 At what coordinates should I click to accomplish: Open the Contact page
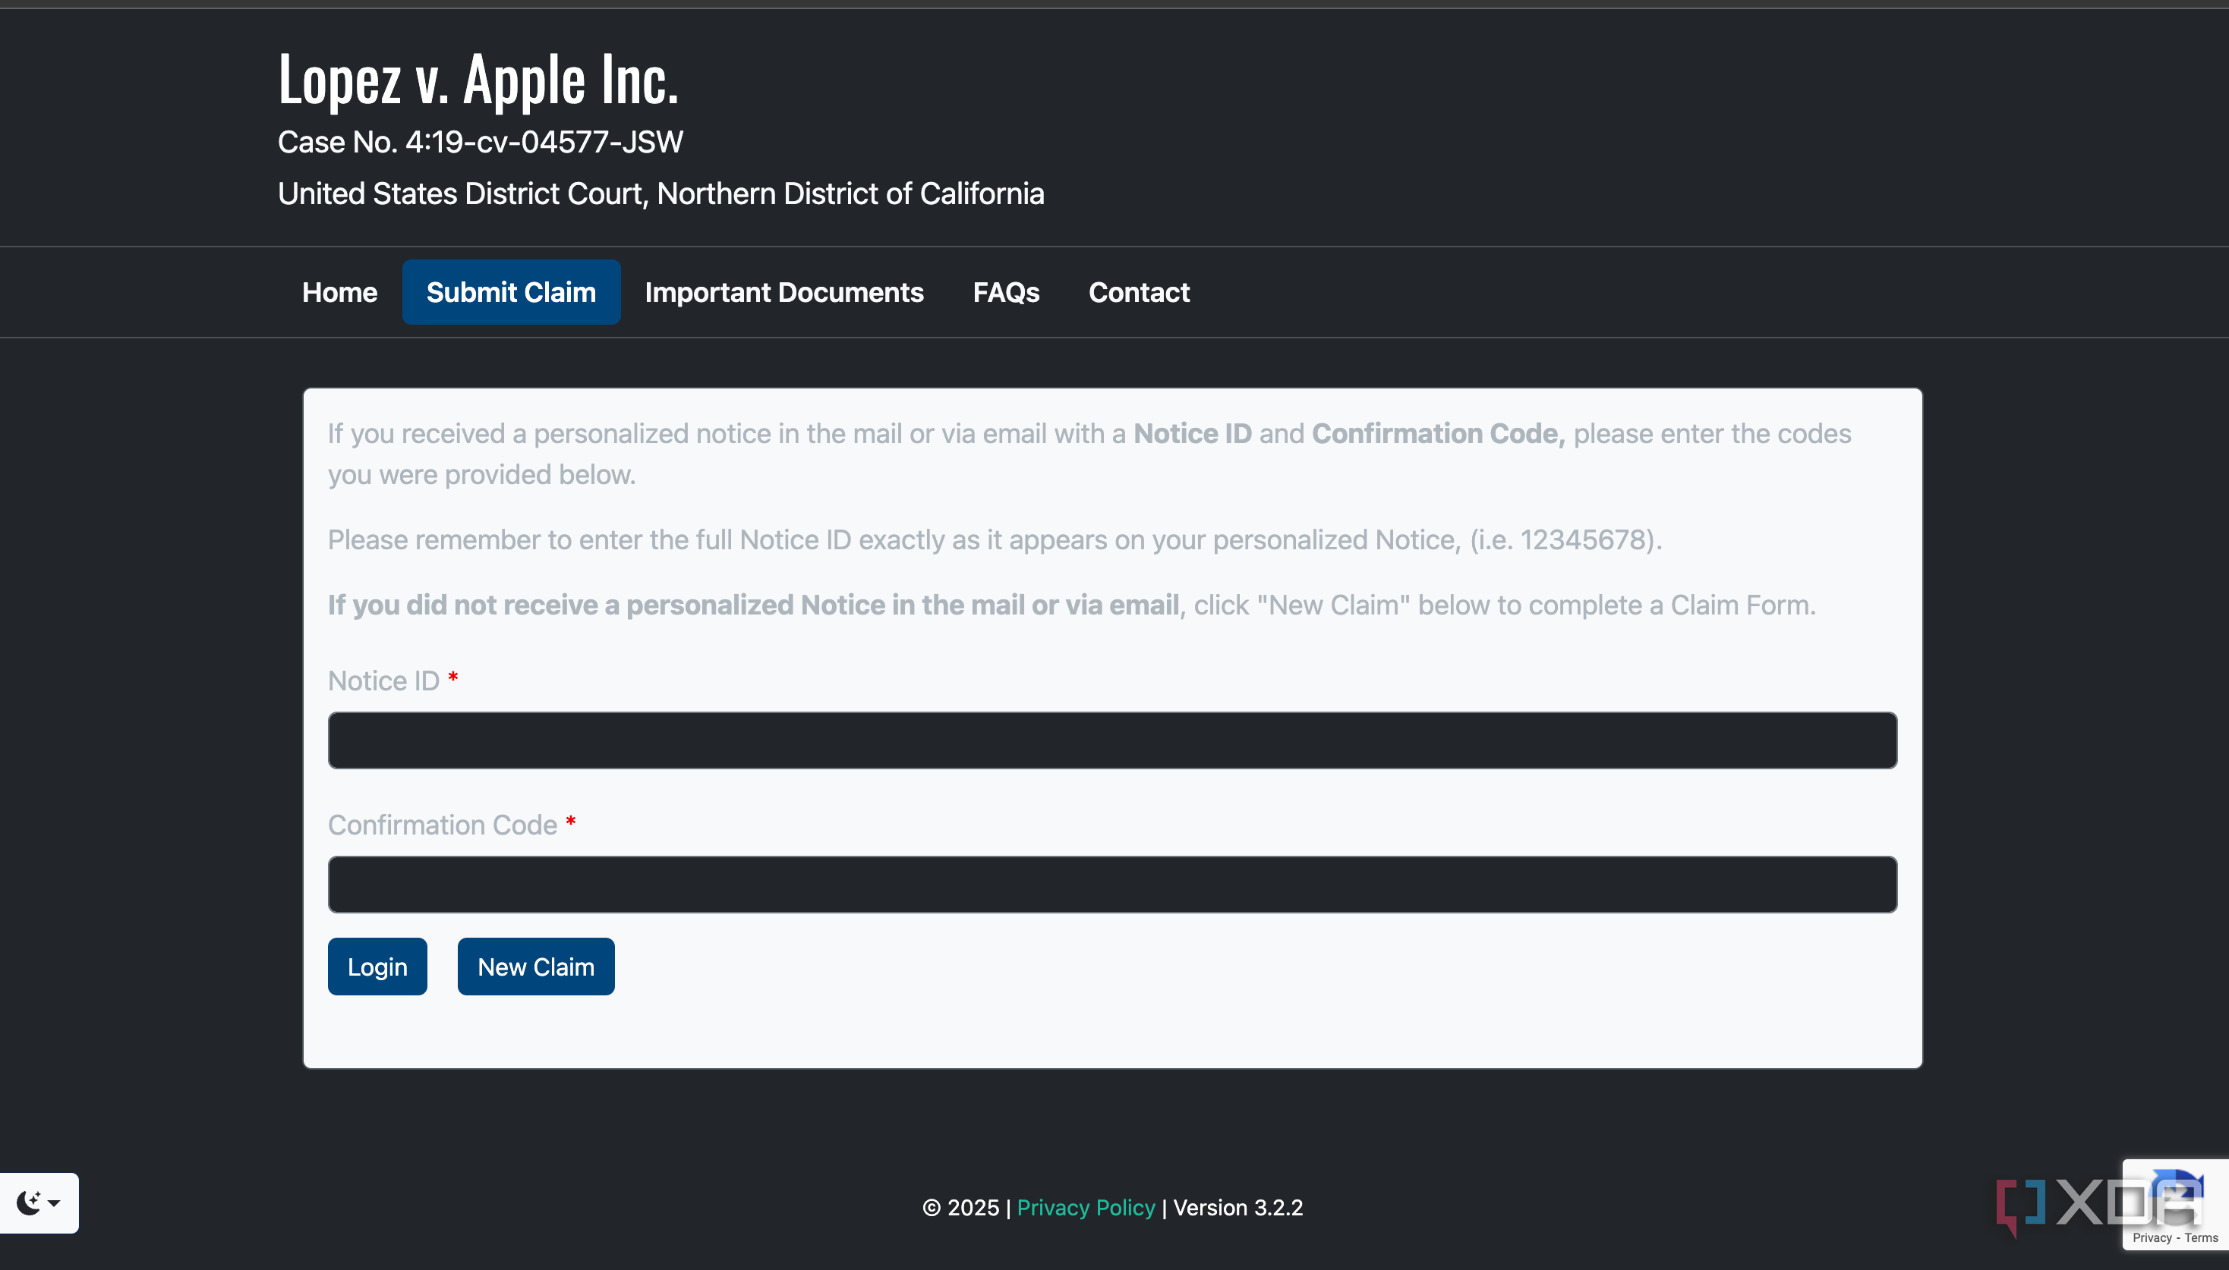click(1138, 292)
